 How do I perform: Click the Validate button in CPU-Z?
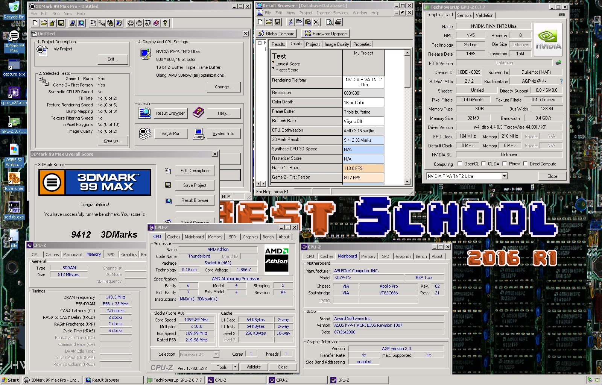click(x=254, y=367)
